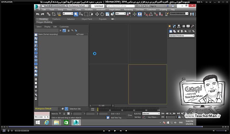Screen dimensions: 230x134
Task: Click the Set Key button
Action: [137, 117]
